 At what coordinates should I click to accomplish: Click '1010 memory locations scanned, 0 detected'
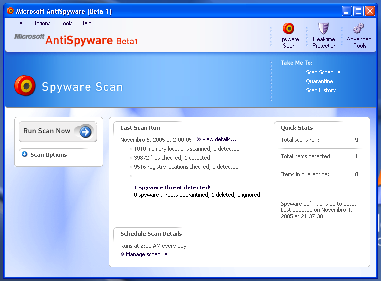[x=187, y=149]
